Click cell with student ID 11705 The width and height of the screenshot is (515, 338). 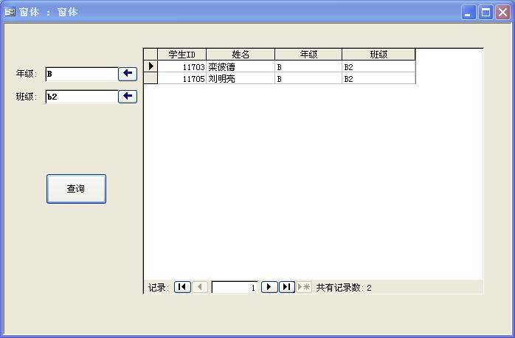pos(182,78)
